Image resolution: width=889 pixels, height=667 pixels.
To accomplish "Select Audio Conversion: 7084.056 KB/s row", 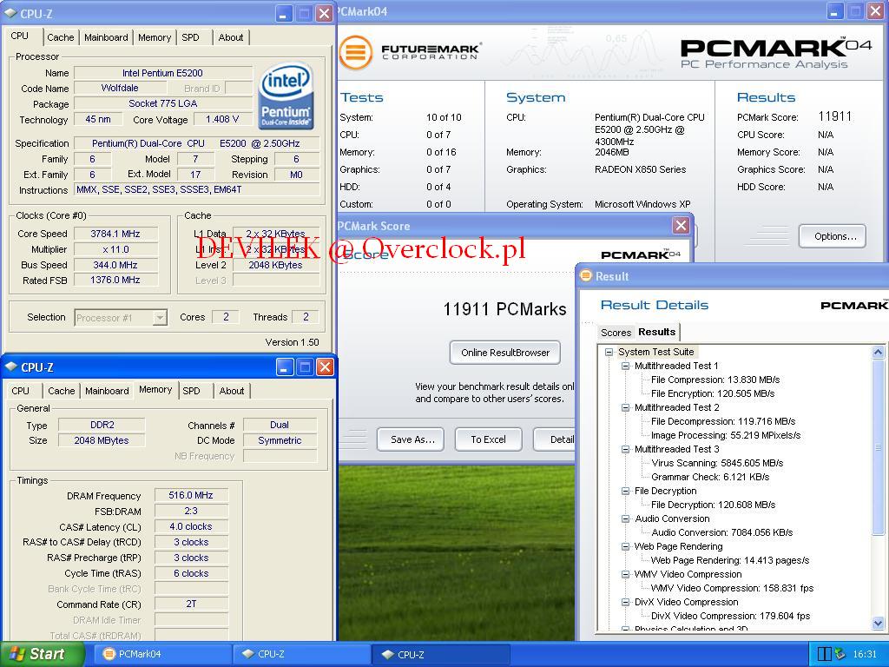I will click(x=721, y=532).
